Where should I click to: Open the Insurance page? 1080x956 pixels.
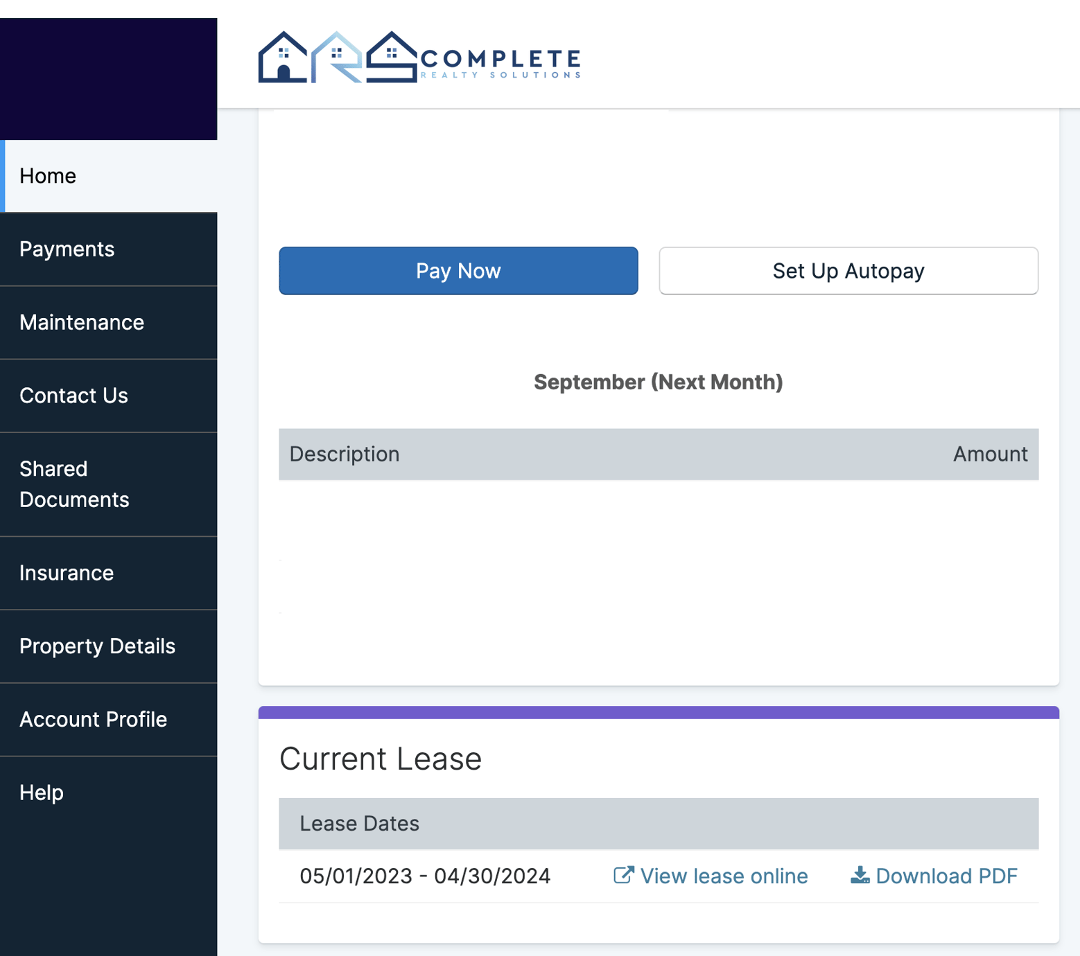pyautogui.click(x=67, y=573)
